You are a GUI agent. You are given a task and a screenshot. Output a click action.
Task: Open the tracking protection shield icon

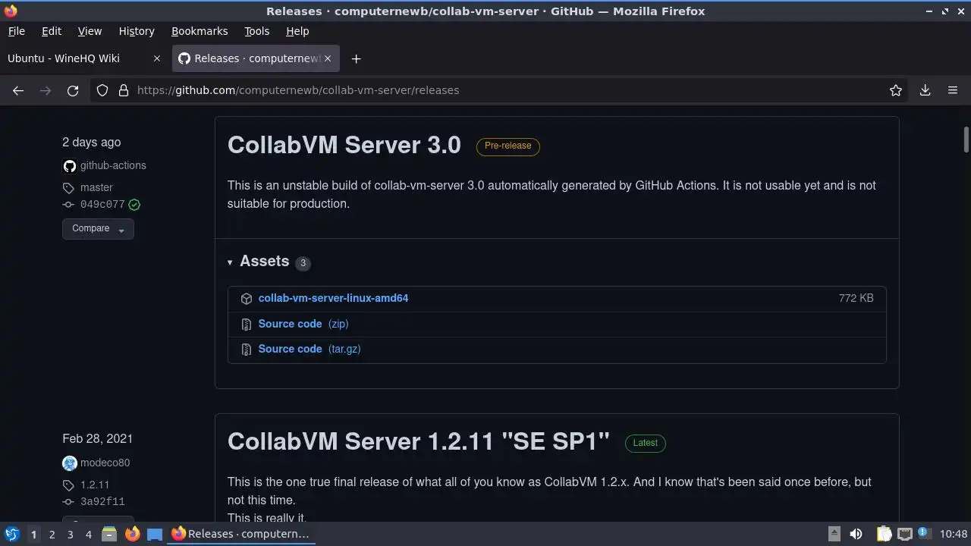(x=102, y=90)
